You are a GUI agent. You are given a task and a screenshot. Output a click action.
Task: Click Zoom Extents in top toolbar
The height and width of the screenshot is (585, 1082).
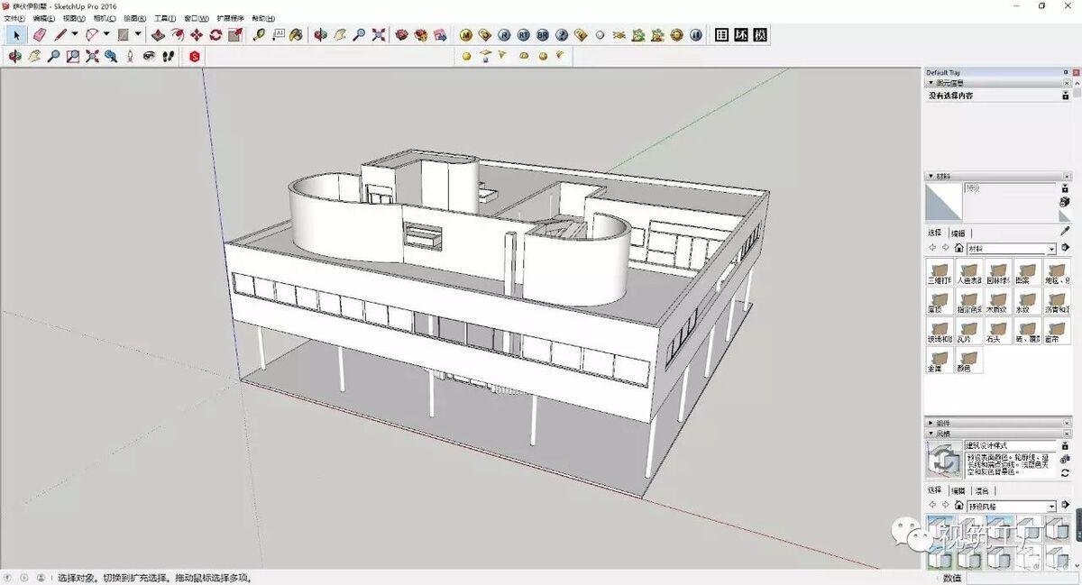(378, 35)
